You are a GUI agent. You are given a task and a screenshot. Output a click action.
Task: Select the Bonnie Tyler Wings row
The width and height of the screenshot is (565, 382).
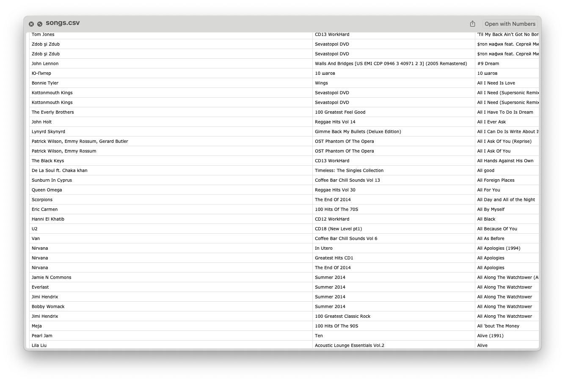coord(169,83)
